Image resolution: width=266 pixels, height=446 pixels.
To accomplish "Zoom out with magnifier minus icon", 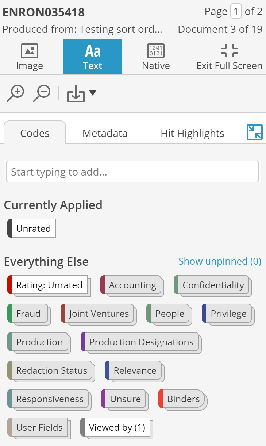I will tap(42, 93).
